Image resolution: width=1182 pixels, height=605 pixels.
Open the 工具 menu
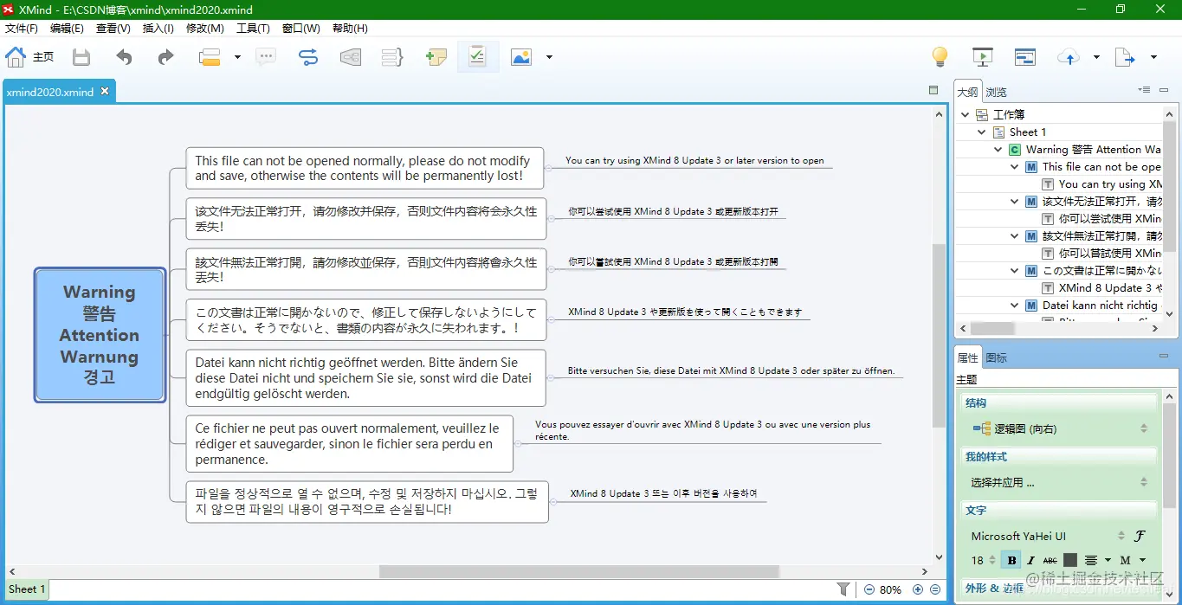click(252, 28)
